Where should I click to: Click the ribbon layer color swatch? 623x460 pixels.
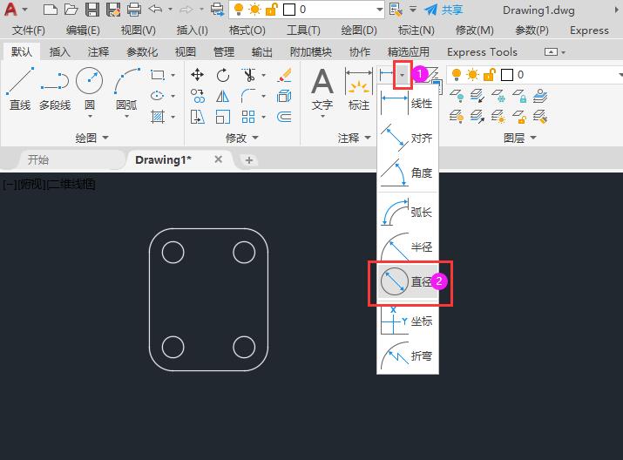(x=507, y=75)
